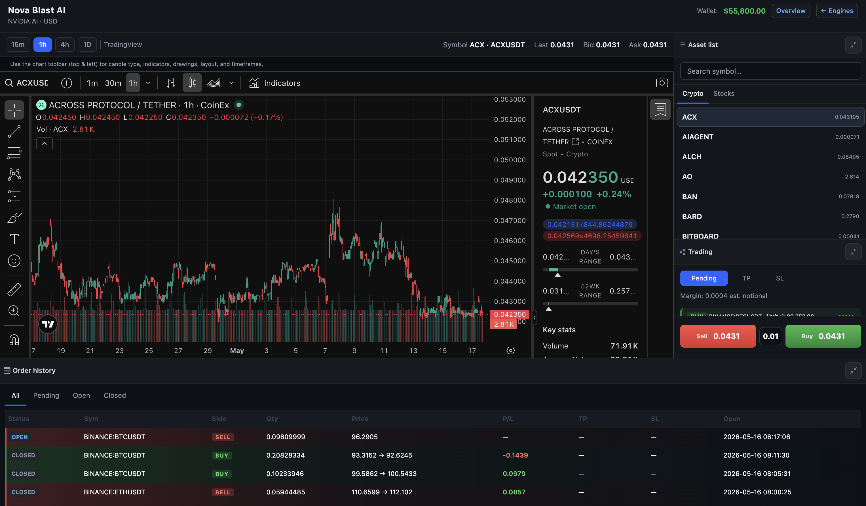Switch to the Crypto asset tab

692,94
